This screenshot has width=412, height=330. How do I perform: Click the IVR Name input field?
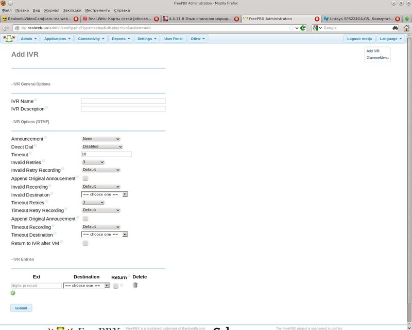point(123,101)
